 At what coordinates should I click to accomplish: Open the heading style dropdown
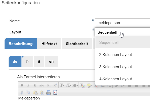point(75,85)
